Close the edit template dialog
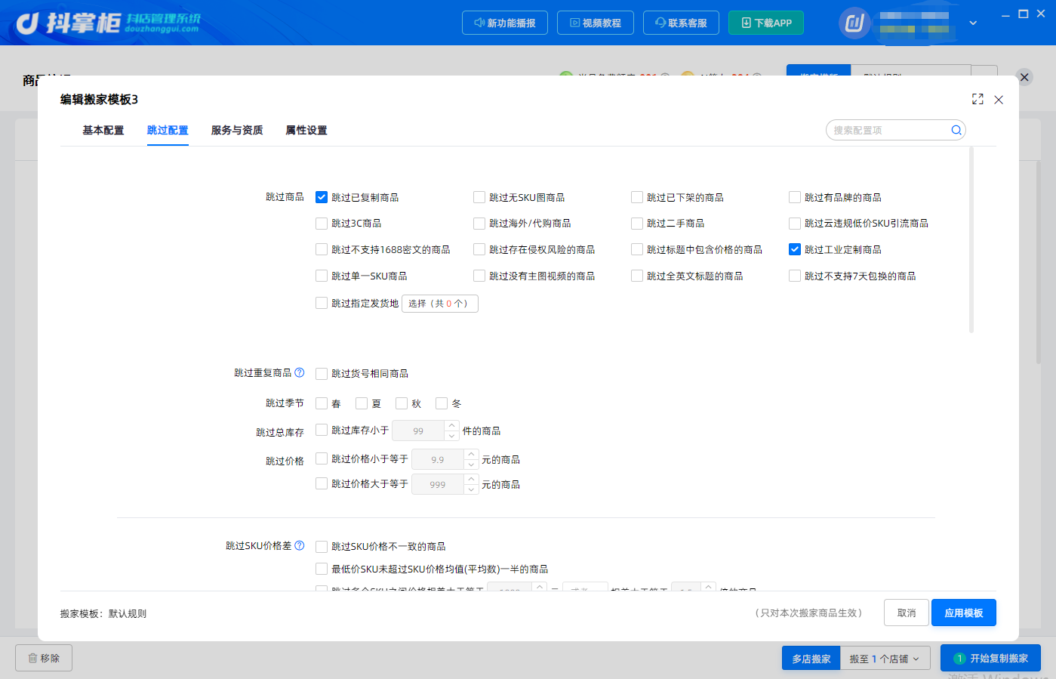The height and width of the screenshot is (679, 1056). (x=999, y=100)
